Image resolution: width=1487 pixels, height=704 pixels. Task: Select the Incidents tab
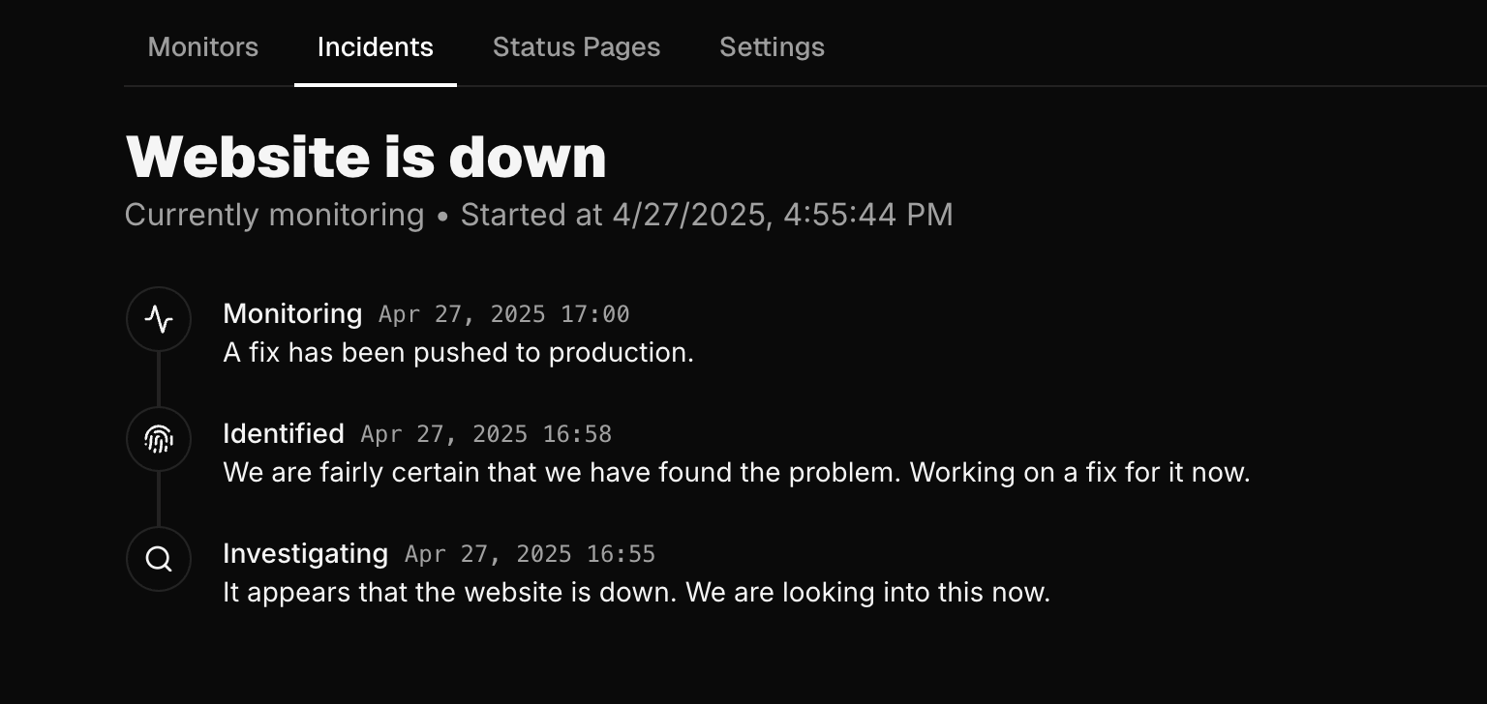pos(376,46)
